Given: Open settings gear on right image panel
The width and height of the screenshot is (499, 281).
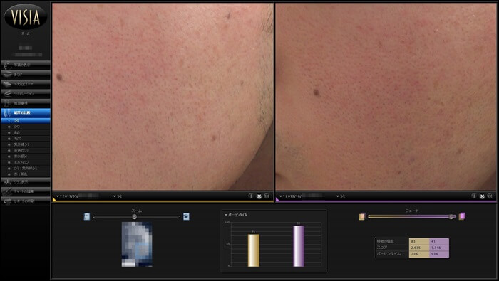Looking at the screenshot, I should pos(490,196).
